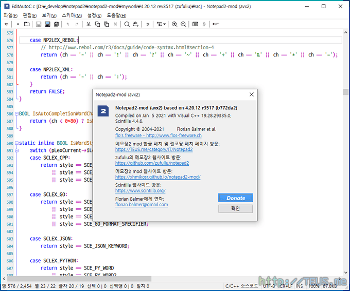Open the www.scintilla.org link

pos(141,190)
